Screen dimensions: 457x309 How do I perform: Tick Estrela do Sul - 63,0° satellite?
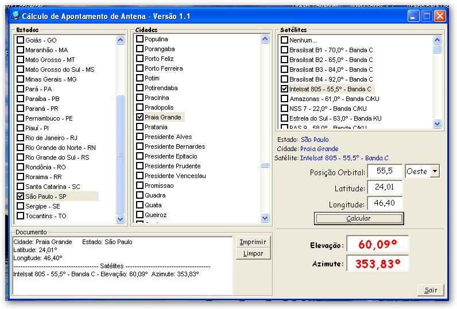click(x=284, y=118)
